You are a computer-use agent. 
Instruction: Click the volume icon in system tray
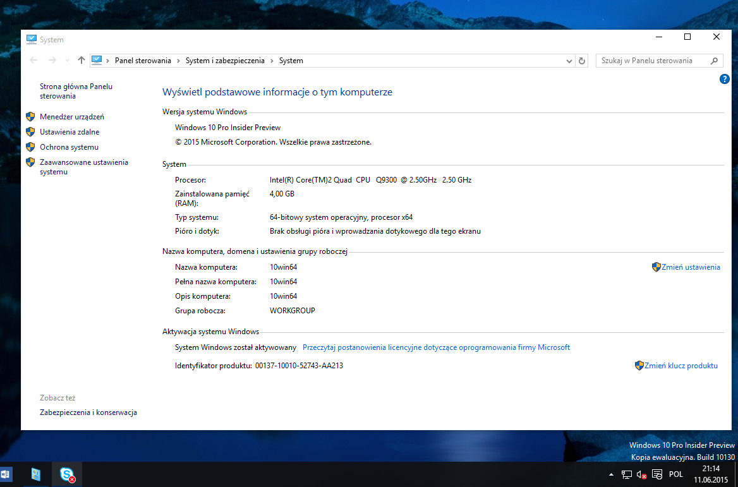pos(641,474)
